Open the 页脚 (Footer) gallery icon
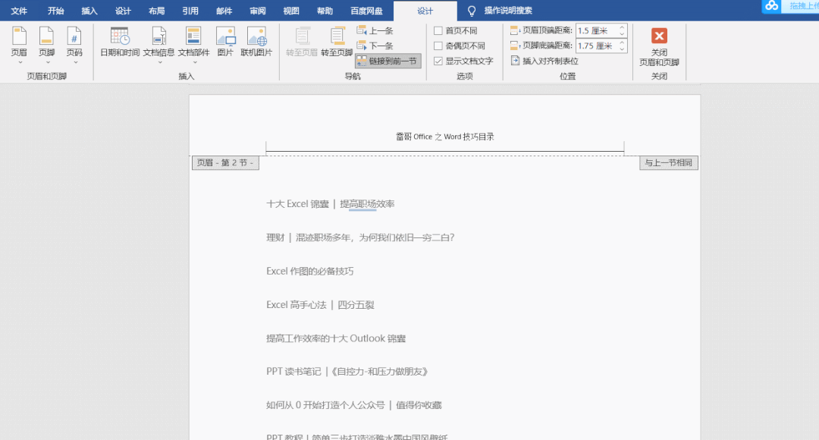Viewport: 819px width, 440px height. click(46, 36)
